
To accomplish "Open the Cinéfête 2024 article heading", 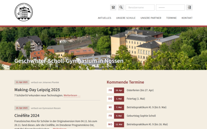I will 27,116.
